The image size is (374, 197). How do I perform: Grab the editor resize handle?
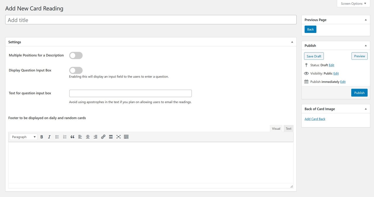pyautogui.click(x=291, y=186)
